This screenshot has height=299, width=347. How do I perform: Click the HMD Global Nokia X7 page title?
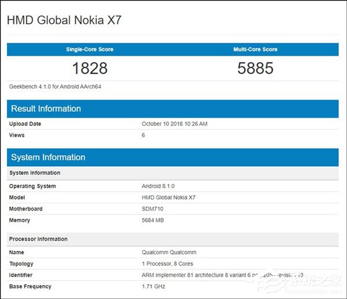(64, 20)
